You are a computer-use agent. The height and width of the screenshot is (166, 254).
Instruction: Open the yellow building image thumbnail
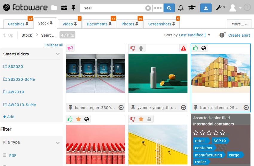[158, 145]
